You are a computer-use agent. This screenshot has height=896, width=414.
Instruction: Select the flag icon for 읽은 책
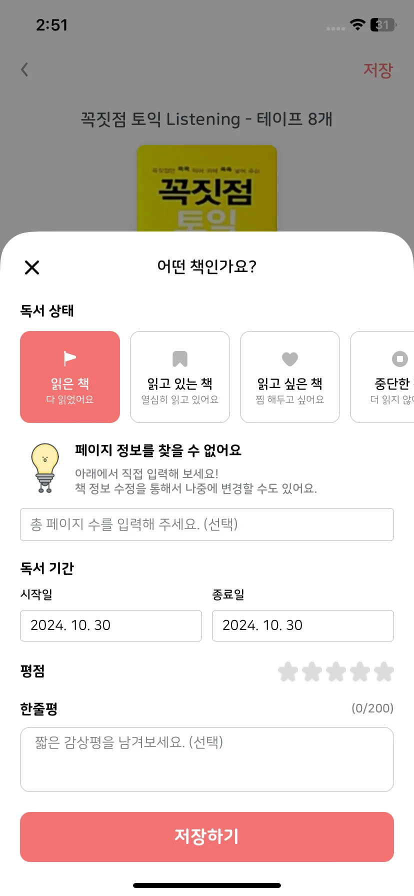click(x=70, y=358)
